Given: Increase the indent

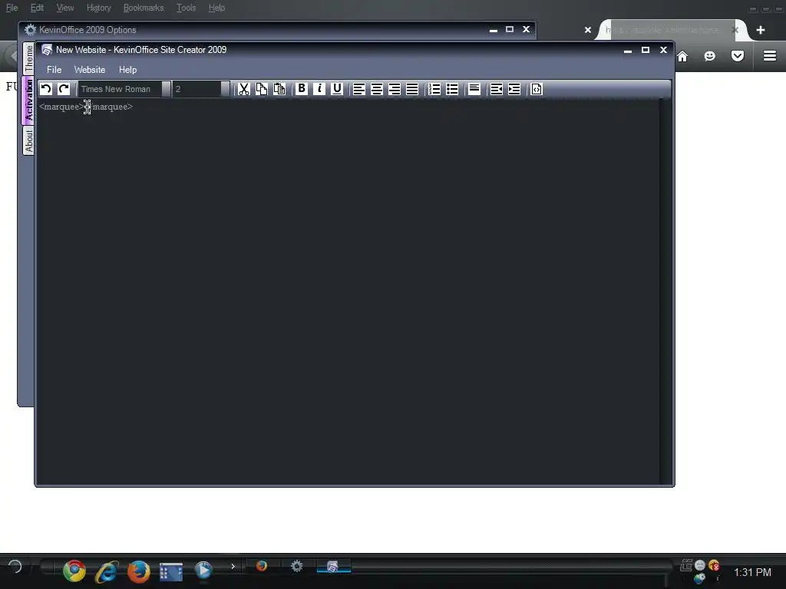Looking at the screenshot, I should tap(514, 89).
